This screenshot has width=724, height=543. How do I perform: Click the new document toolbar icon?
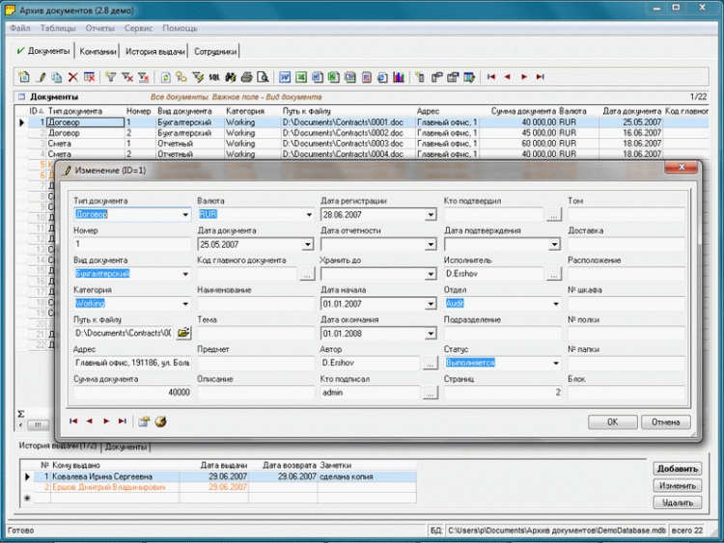(25, 77)
